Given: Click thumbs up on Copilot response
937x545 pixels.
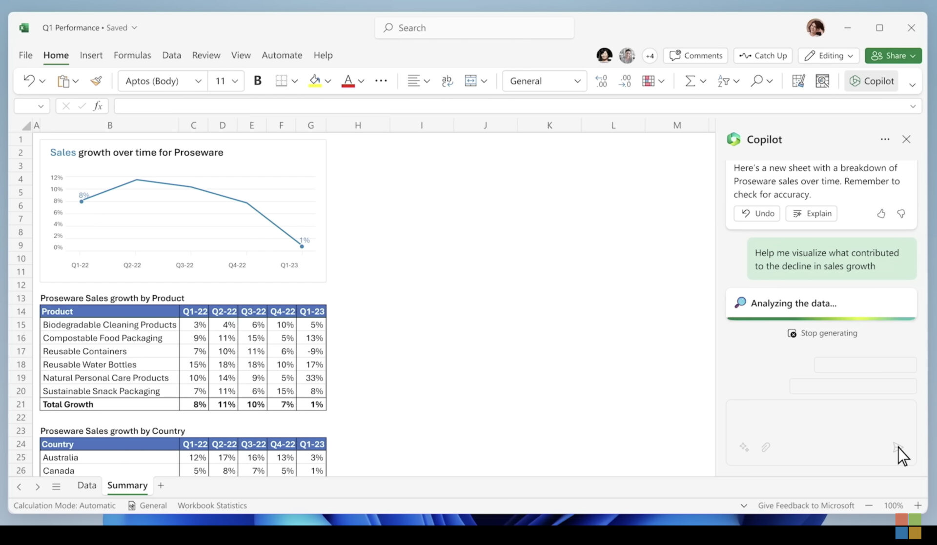Looking at the screenshot, I should tap(881, 214).
